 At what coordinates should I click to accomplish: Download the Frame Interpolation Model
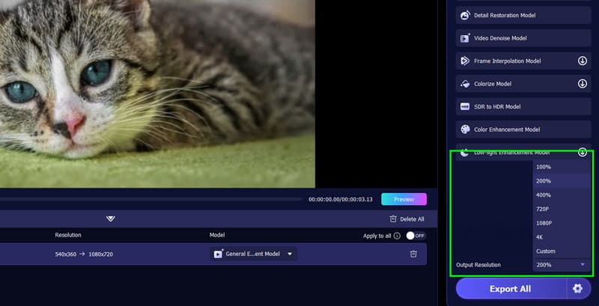tap(582, 61)
